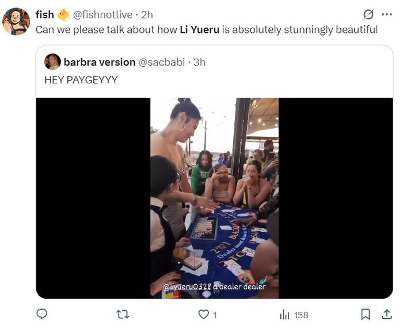Click barbra version's small avatar

coord(52,62)
